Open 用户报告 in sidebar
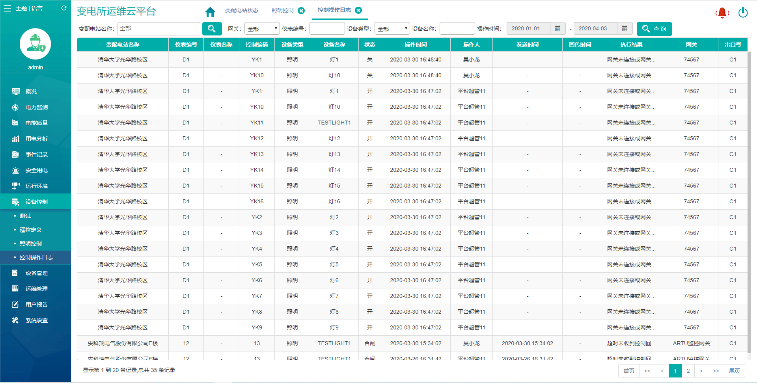The width and height of the screenshot is (757, 383). click(x=35, y=305)
